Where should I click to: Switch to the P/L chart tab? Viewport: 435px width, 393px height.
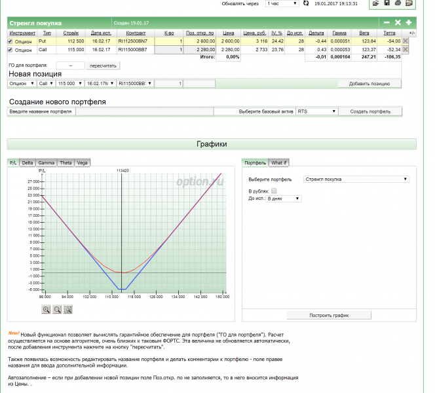(x=13, y=163)
